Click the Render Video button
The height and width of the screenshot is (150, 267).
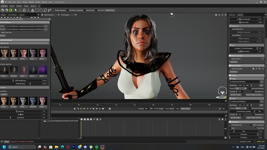tap(236, 118)
